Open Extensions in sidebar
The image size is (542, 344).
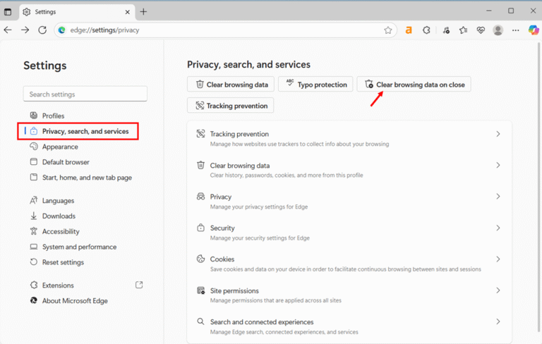(58, 285)
